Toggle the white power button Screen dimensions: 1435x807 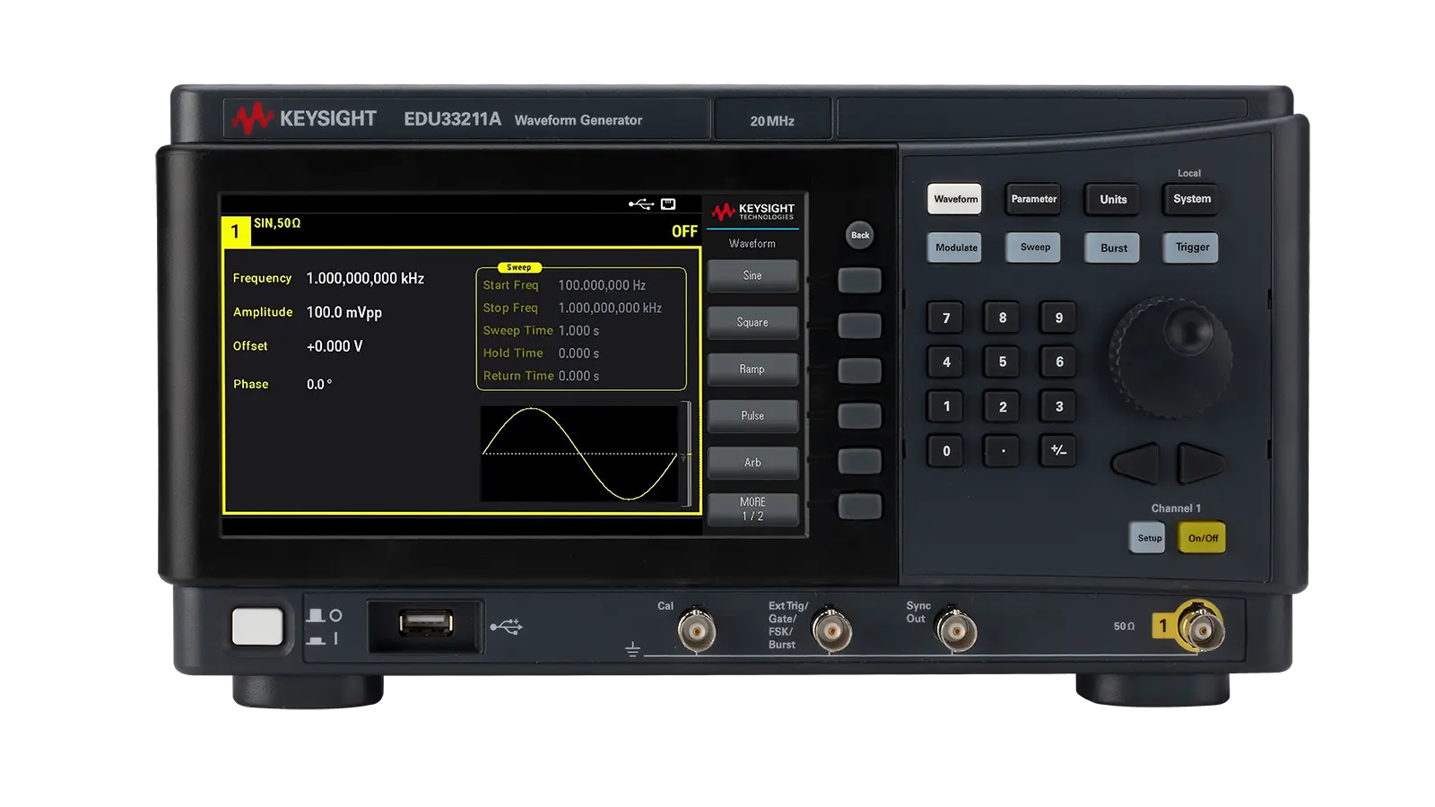coord(257,626)
